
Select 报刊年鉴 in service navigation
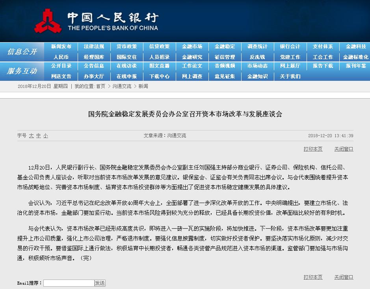coord(356,66)
